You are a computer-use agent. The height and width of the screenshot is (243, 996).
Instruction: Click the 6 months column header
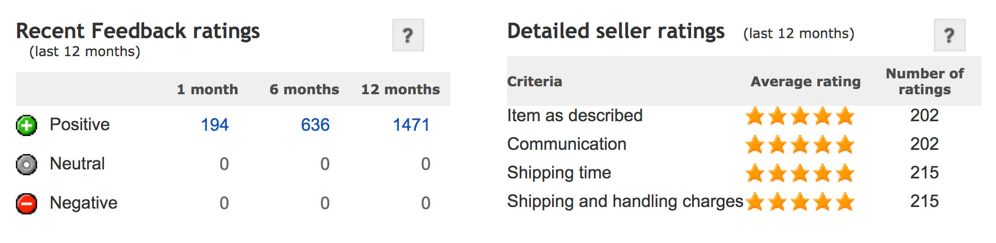click(x=304, y=89)
